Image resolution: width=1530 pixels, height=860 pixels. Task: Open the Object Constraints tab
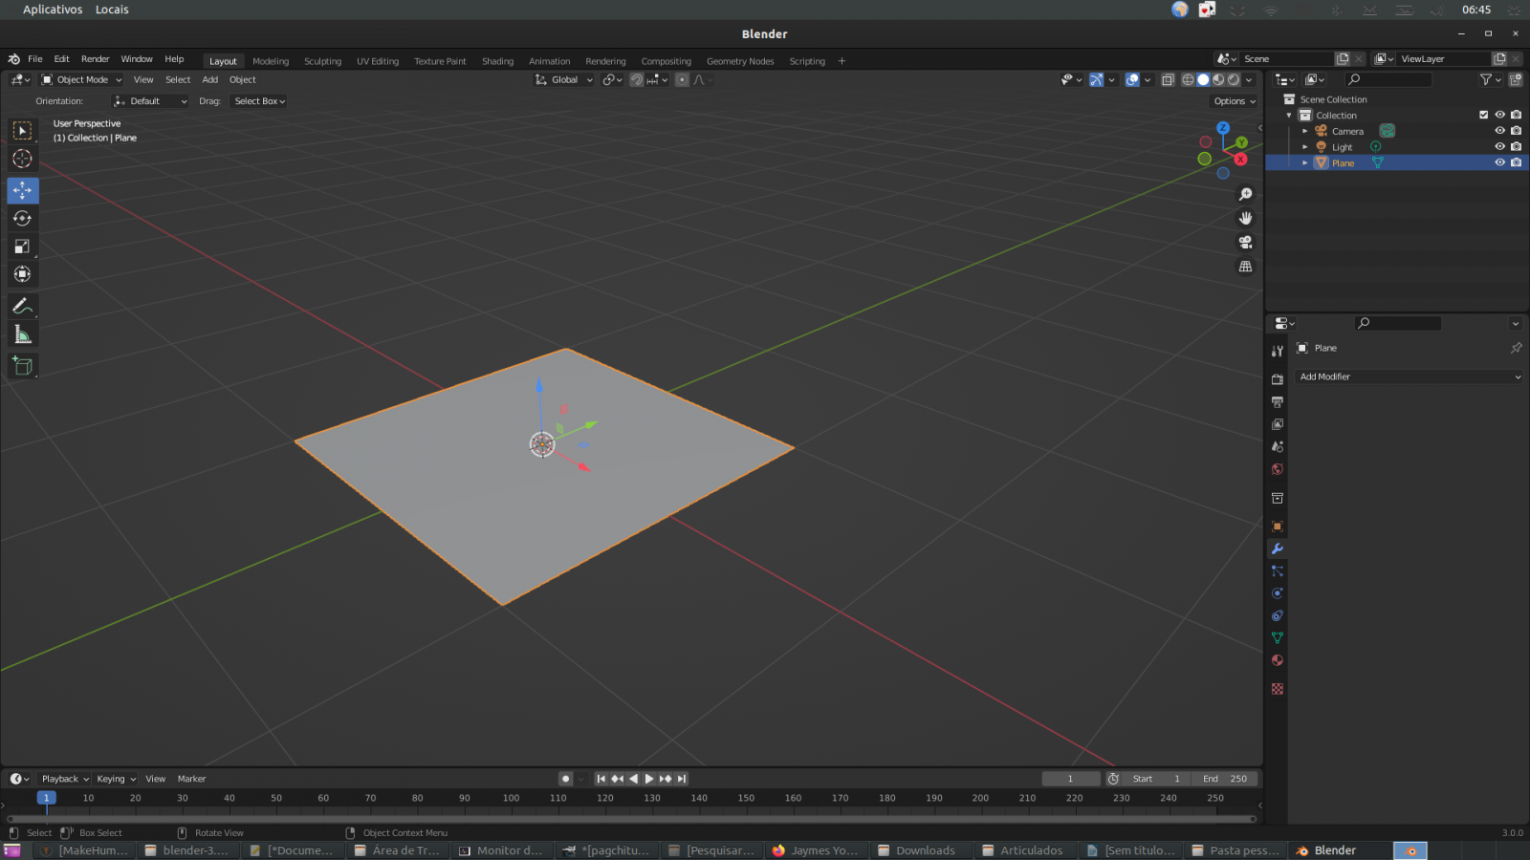click(x=1277, y=615)
